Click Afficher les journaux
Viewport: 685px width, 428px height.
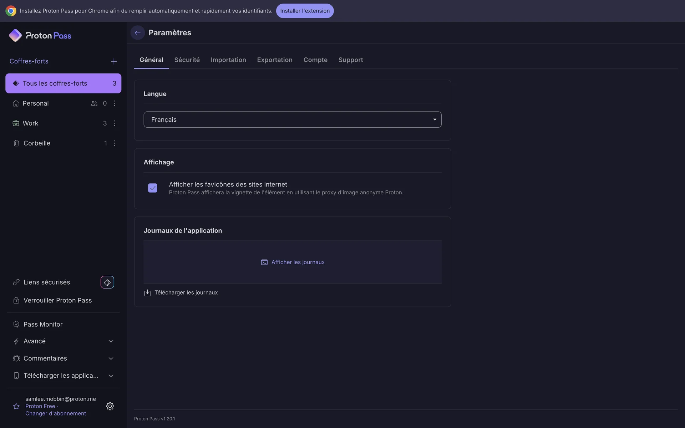coord(298,262)
